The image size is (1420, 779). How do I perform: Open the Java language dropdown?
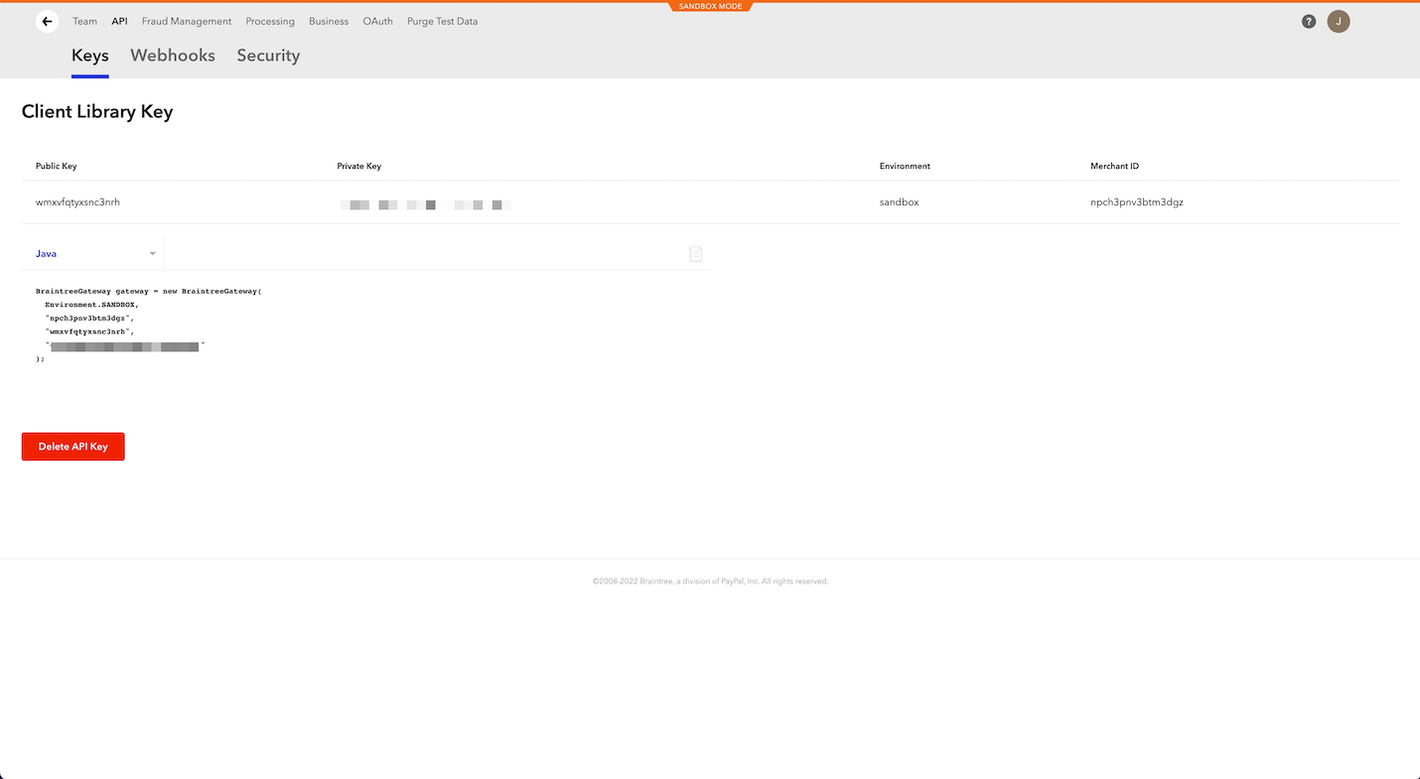[93, 254]
